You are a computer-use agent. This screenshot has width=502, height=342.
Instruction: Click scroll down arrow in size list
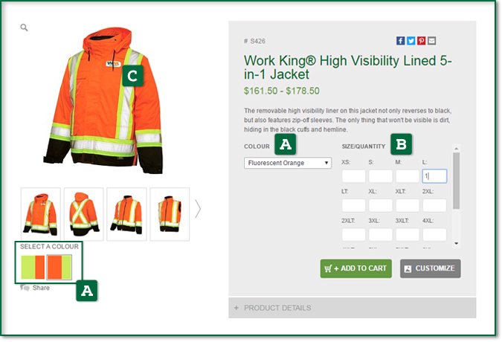tap(457, 243)
